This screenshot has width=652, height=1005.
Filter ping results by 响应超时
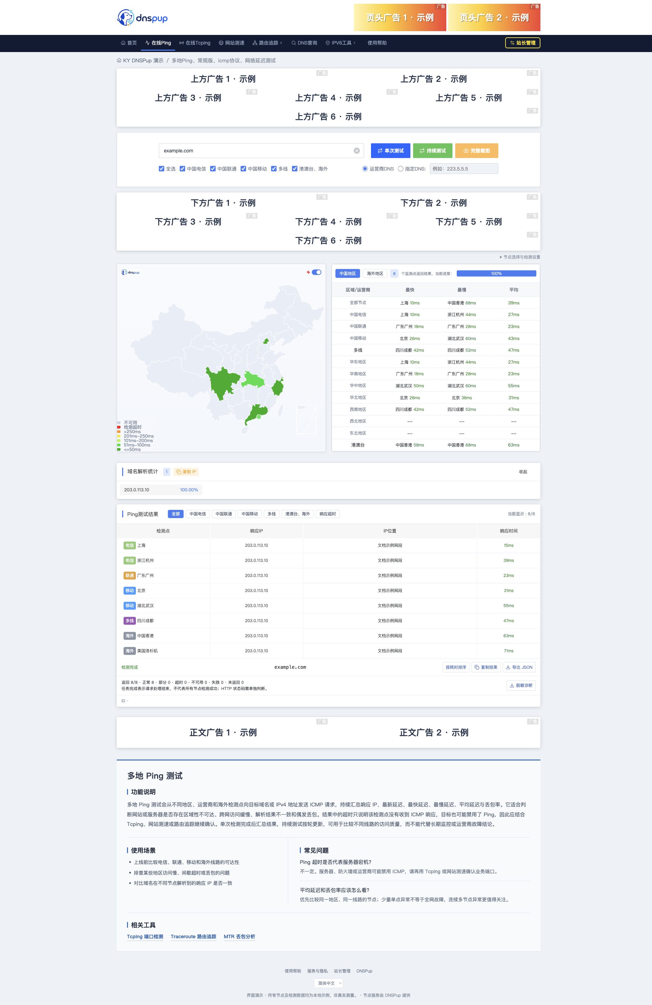(328, 514)
